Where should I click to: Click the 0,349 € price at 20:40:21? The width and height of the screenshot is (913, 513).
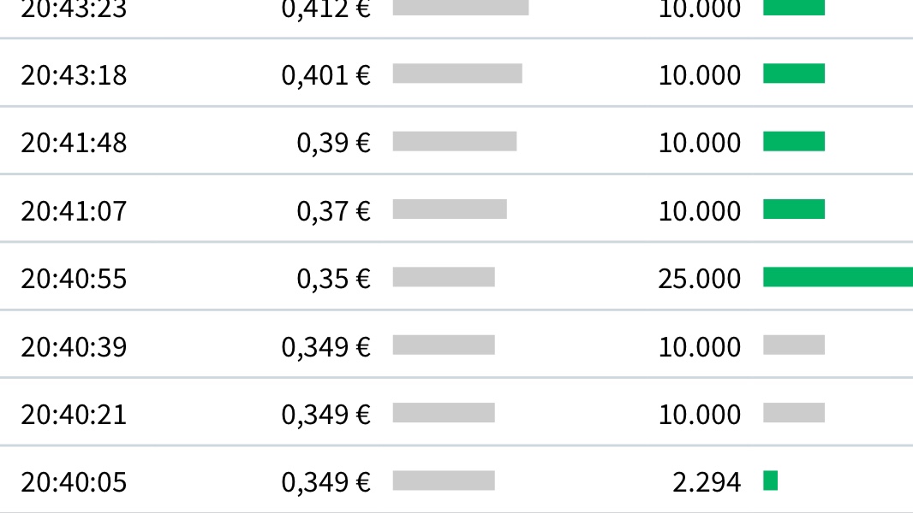point(325,415)
